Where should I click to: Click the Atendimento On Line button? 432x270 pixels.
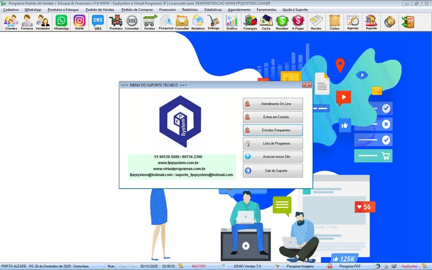pyautogui.click(x=273, y=104)
